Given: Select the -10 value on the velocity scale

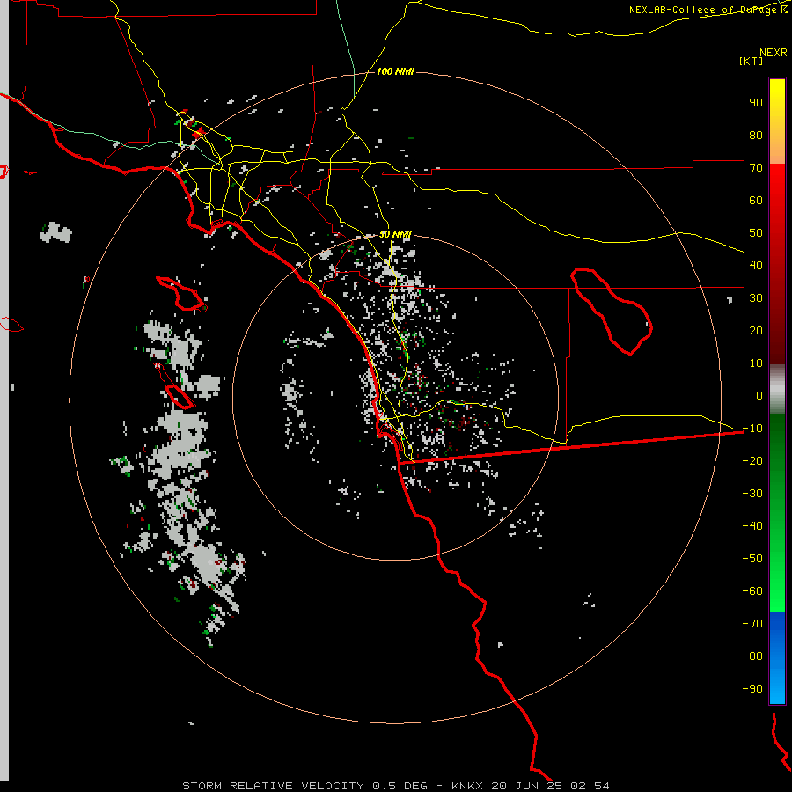Looking at the screenshot, I should [x=752, y=429].
